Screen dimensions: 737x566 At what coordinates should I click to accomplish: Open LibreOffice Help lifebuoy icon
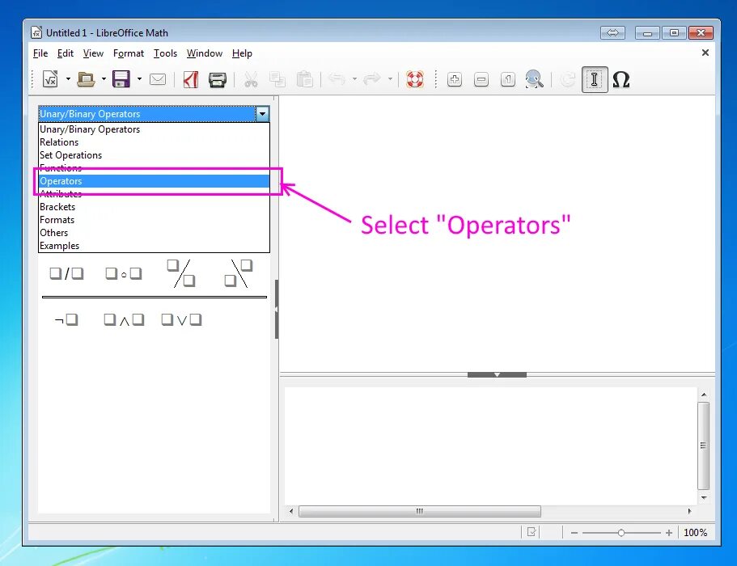[414, 79]
